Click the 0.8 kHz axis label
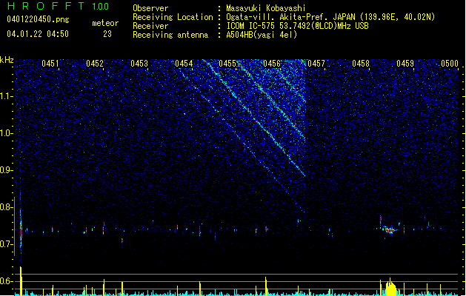466x296 pixels. tap(7, 207)
